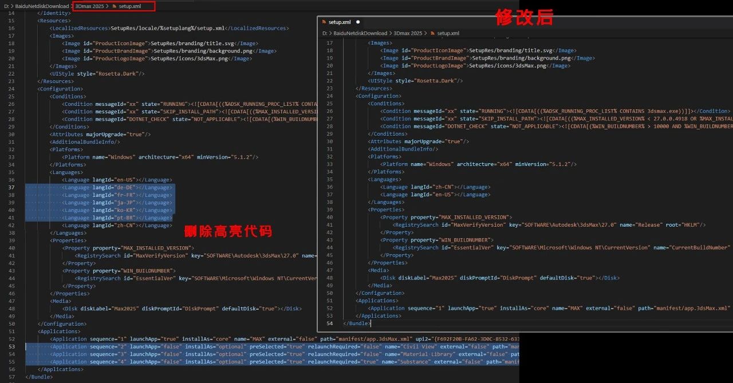Click the langId "fr-FR" Language line
This screenshot has height=383, width=733.
point(117,195)
